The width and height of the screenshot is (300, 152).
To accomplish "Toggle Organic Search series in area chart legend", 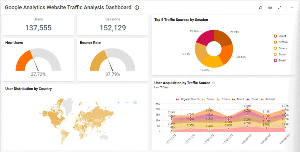I will 187,99.
